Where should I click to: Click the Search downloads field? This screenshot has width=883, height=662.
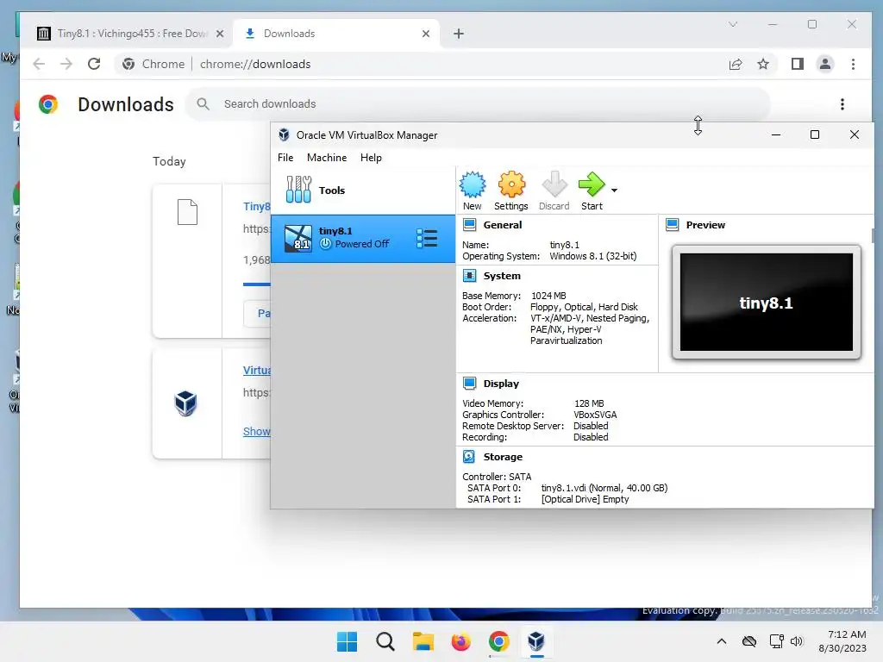point(478,104)
